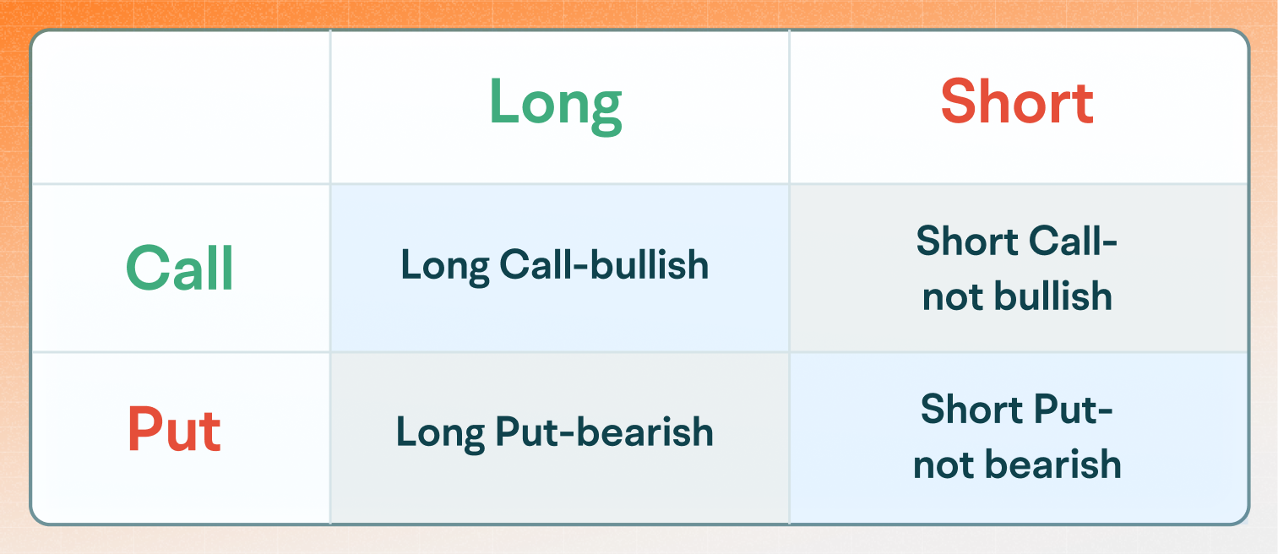Click the "Short Call-" text line
The image size is (1278, 554).
tap(1017, 242)
